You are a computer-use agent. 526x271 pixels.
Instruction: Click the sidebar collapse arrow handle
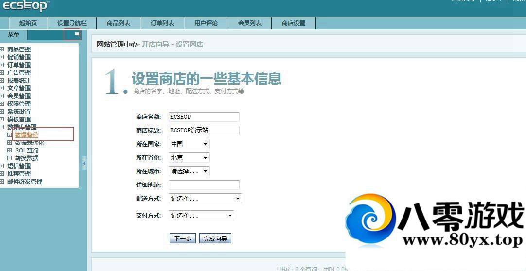(84, 163)
